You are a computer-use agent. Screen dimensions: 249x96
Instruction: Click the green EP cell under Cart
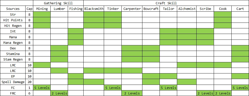pos(240,76)
